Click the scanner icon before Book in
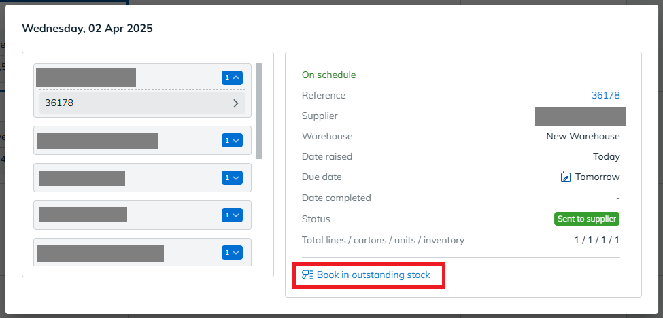This screenshot has width=663, height=318. pyautogui.click(x=307, y=275)
